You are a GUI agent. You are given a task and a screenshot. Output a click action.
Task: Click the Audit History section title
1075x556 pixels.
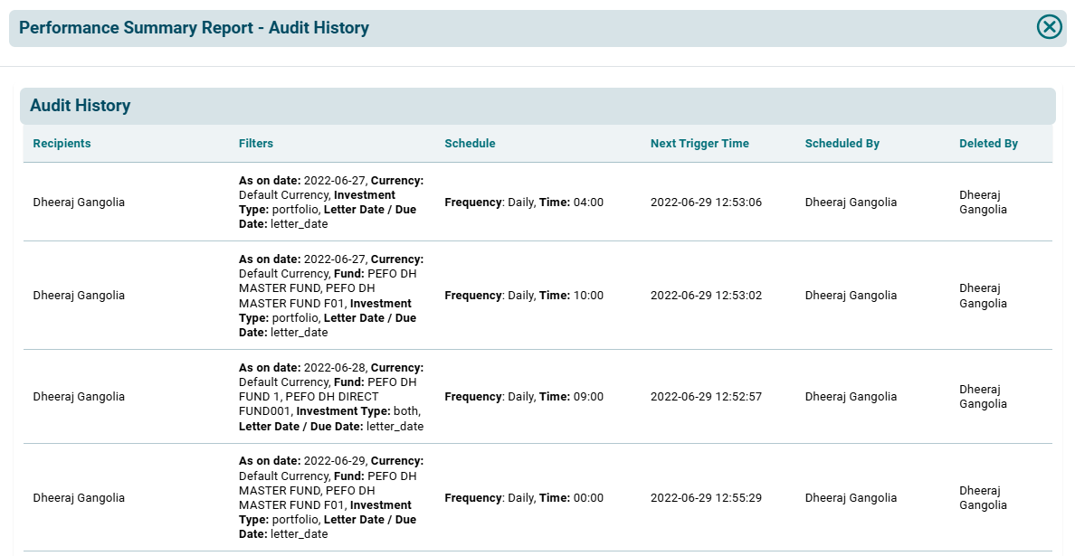80,106
